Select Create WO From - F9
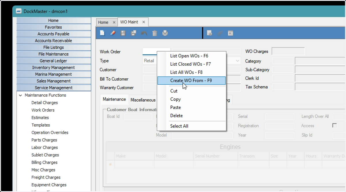 [191, 81]
